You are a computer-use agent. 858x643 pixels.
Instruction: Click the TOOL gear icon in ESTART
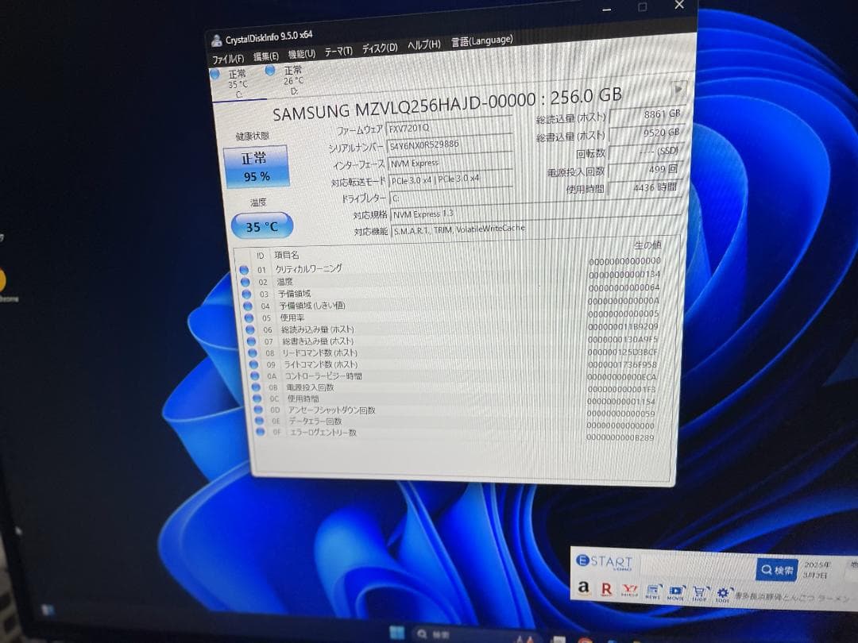721,591
